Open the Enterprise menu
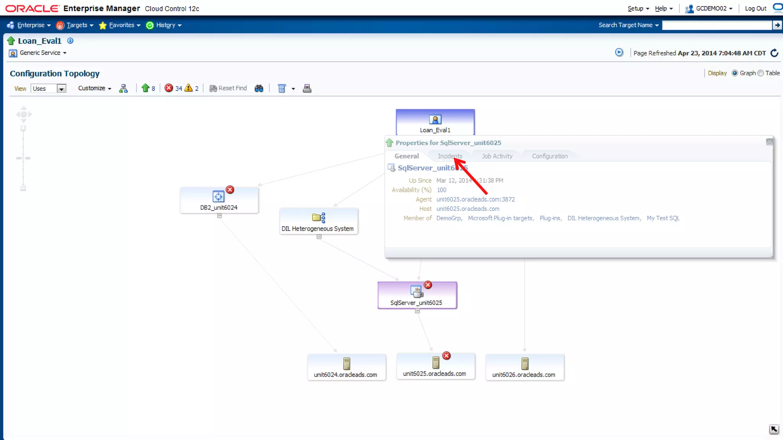 coord(29,25)
